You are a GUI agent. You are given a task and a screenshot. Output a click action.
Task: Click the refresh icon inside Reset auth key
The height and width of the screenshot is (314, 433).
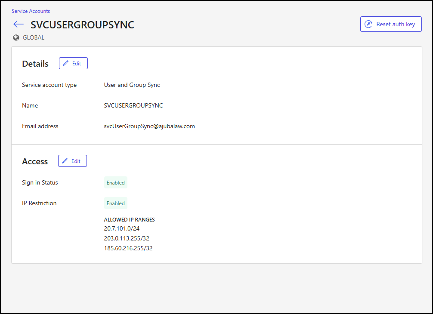tap(368, 24)
